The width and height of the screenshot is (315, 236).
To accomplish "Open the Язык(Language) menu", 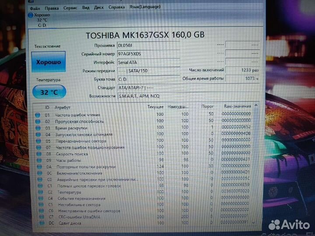I will point(141,7).
